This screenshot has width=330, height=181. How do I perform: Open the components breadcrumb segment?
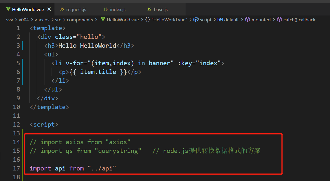(80, 20)
